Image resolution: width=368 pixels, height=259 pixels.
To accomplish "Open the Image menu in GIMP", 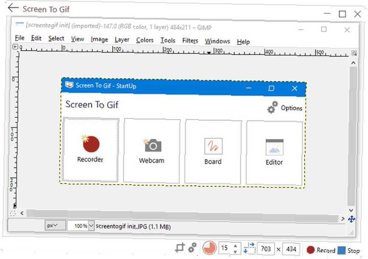I will [x=99, y=40].
